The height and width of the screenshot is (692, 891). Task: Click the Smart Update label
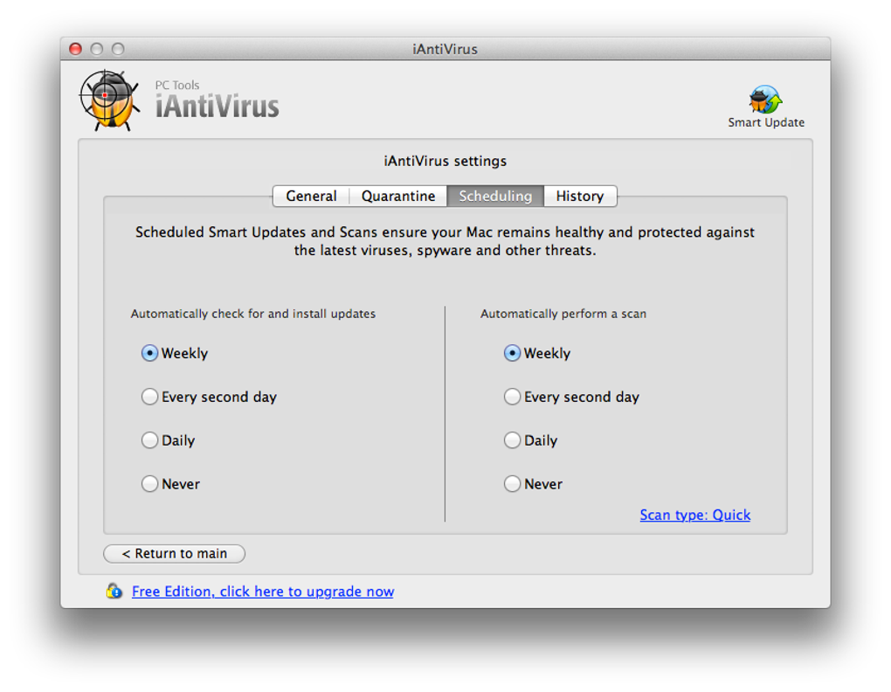766,122
